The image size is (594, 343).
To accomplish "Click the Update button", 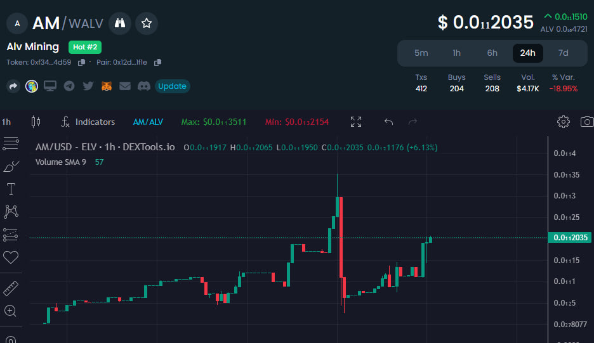I will tap(173, 86).
